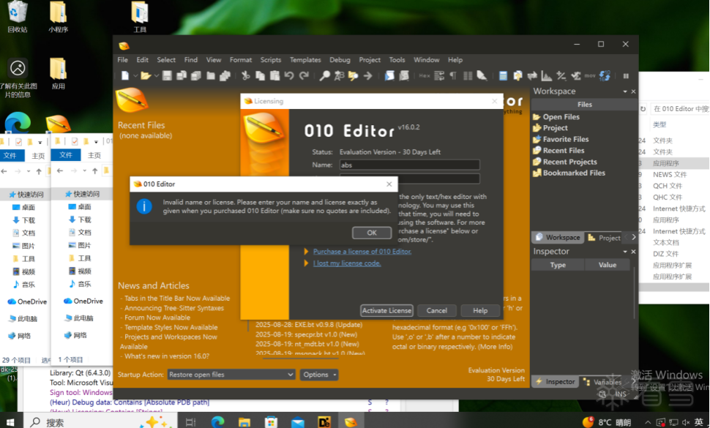Open the Templates menu
710x428 pixels.
pos(305,60)
